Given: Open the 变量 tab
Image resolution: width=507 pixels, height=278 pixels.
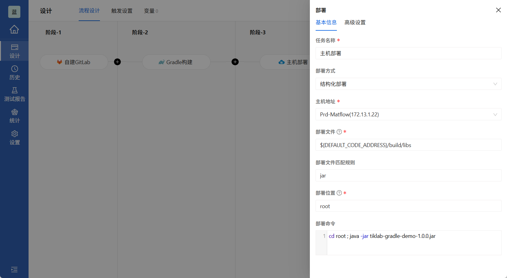Looking at the screenshot, I should (x=149, y=11).
